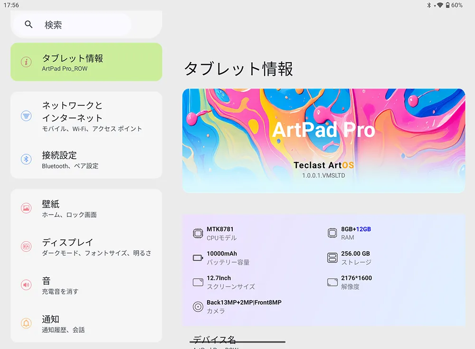
Task: Open 音 sound settings
Action: pos(86,285)
